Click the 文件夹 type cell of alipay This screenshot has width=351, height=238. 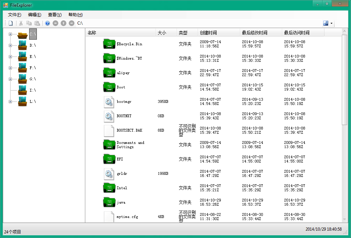tap(185, 73)
